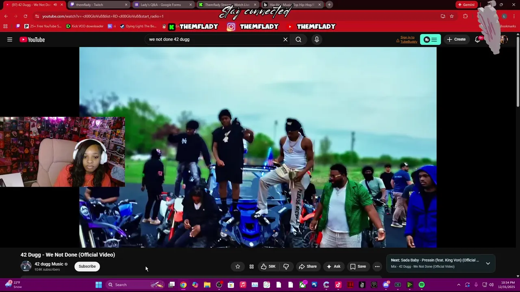Click the grid icon next to the star
The height and width of the screenshot is (292, 520).
click(x=251, y=266)
